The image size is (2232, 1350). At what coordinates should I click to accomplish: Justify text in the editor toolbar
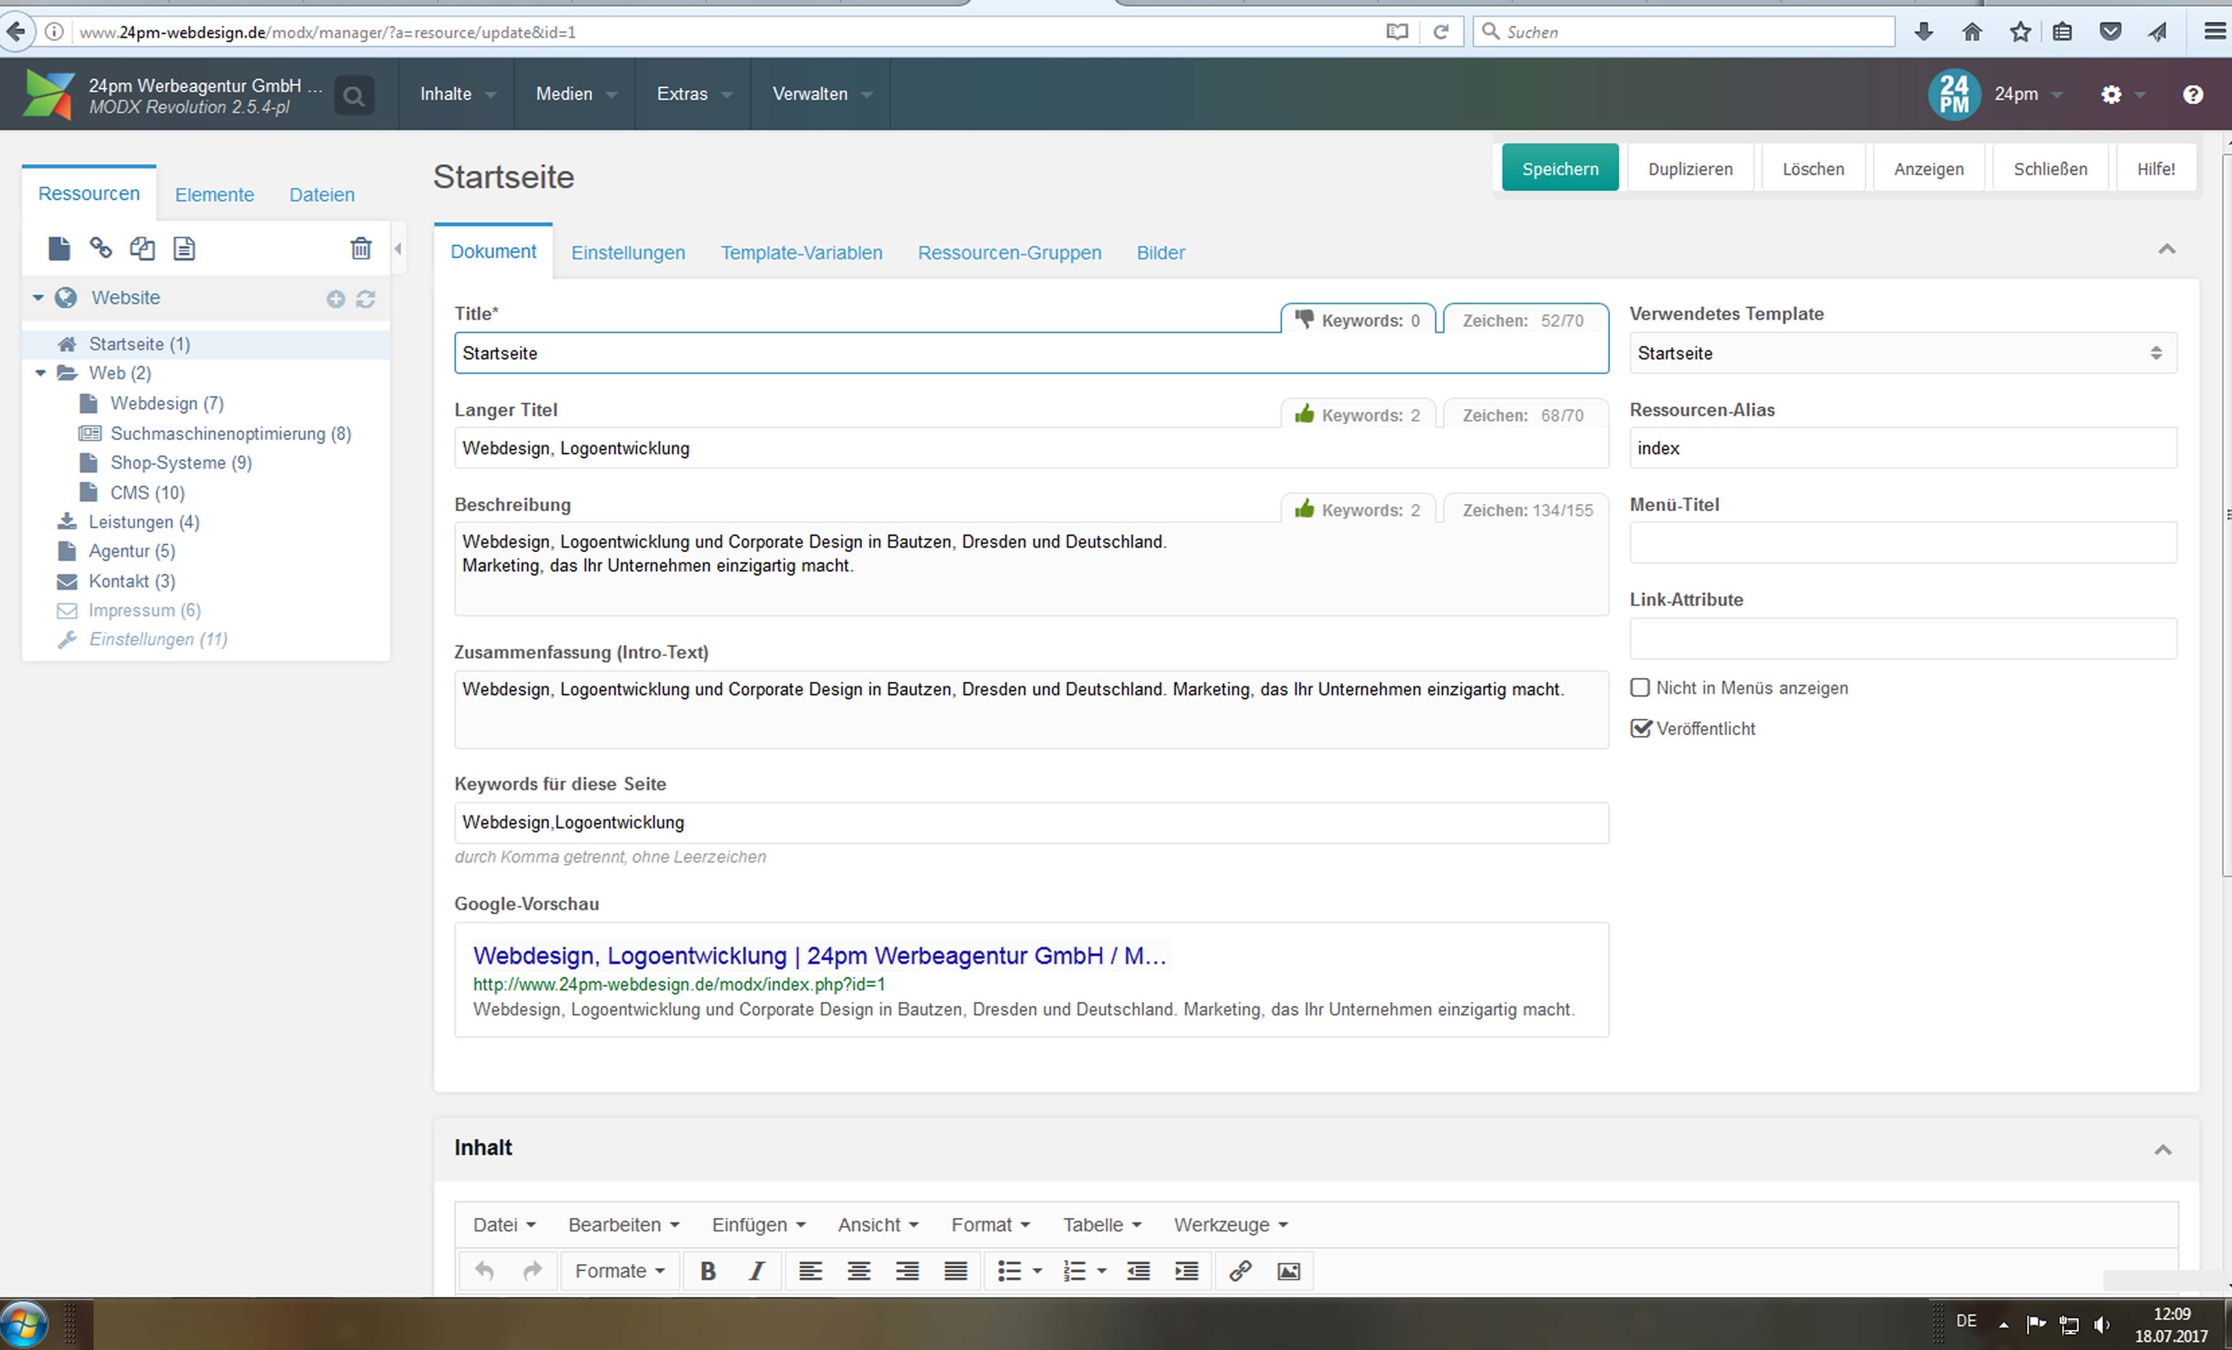pos(956,1271)
